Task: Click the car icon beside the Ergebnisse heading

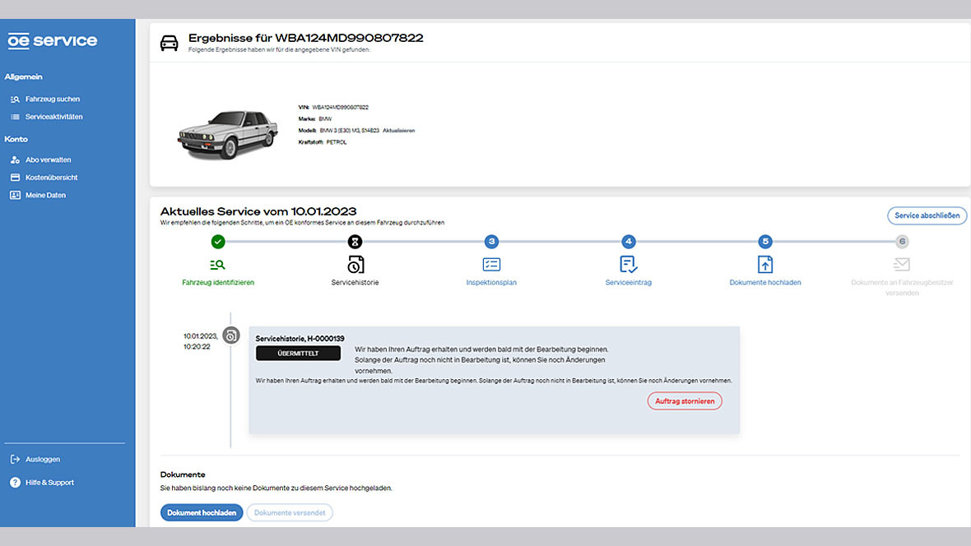Action: tap(170, 42)
